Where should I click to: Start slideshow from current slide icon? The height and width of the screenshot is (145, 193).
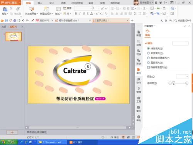click(32, 9)
